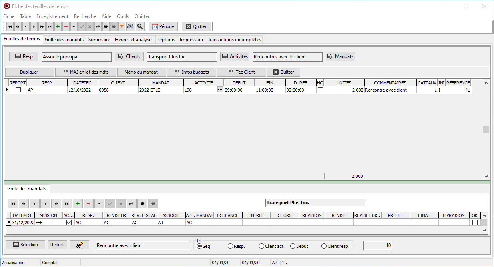Jump to last record in top toolbar
This screenshot has width=494, height=267.
click(x=50, y=26)
